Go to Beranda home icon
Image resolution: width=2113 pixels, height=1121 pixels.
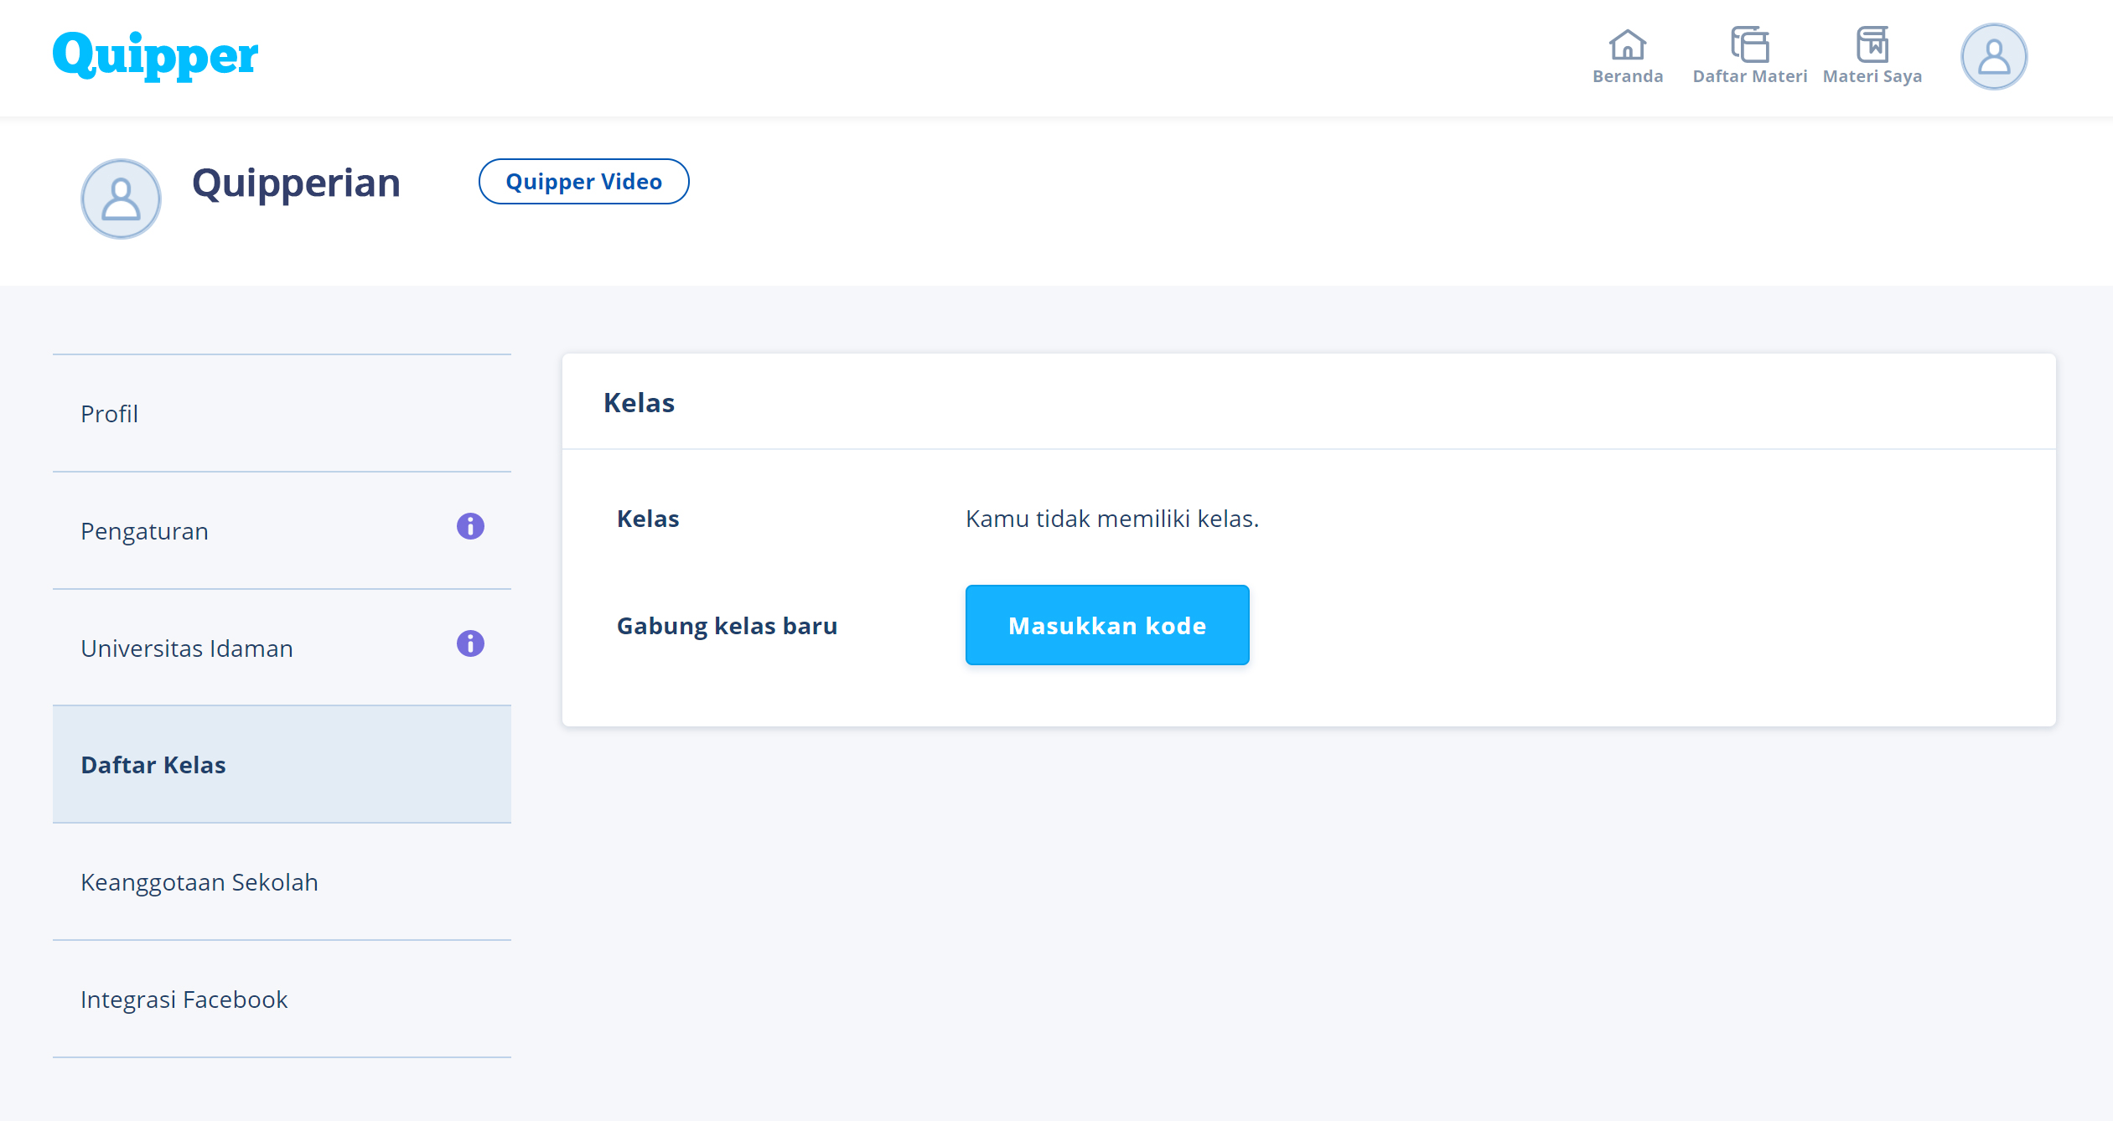1627,45
